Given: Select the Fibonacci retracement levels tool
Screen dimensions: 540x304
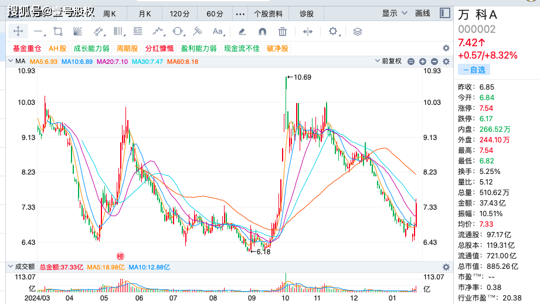Looking at the screenshot, I should coord(138,32).
